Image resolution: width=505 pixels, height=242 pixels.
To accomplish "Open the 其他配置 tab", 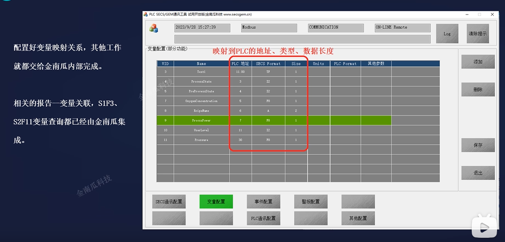I will coord(358,218).
